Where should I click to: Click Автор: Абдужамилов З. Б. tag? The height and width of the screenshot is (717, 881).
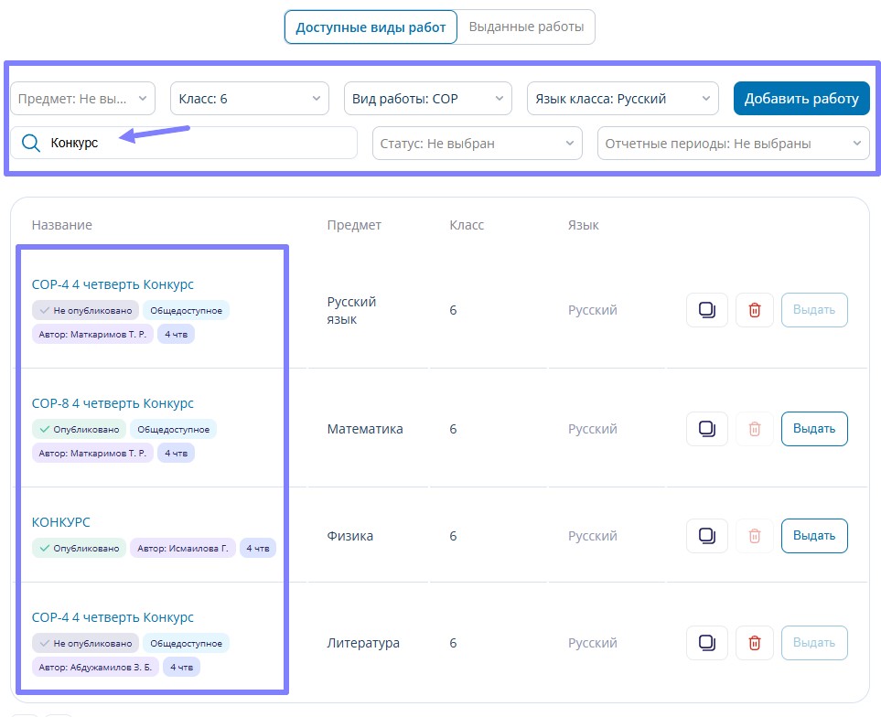95,668
